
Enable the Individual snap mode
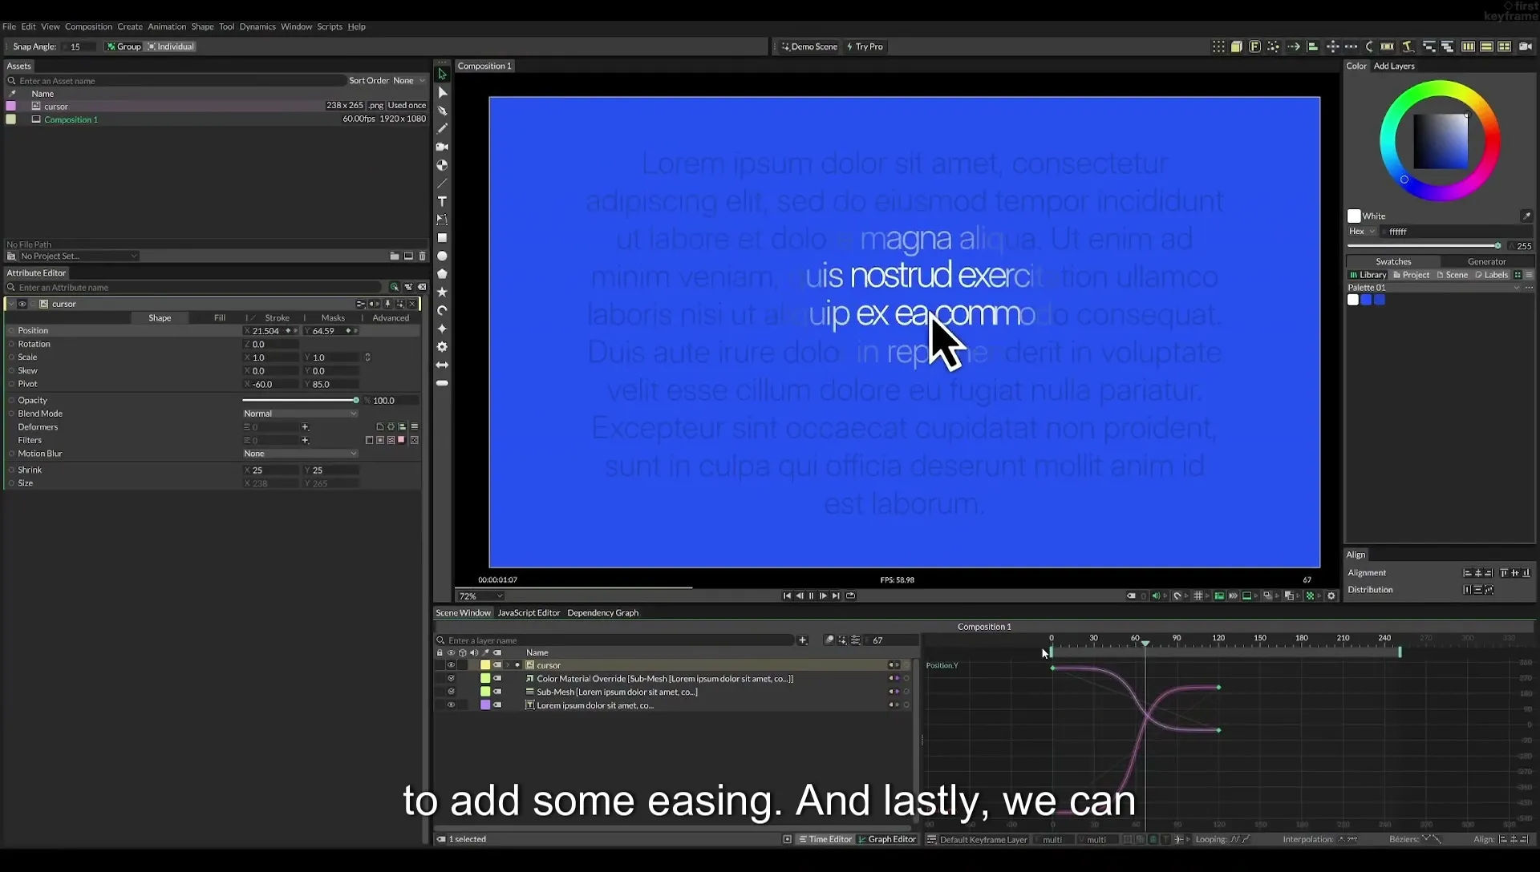tap(170, 46)
